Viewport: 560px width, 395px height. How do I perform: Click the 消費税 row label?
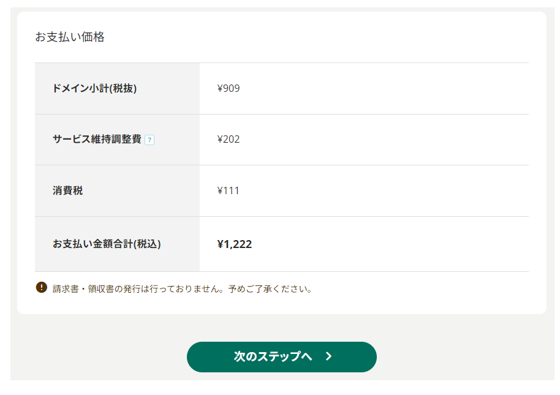point(67,190)
